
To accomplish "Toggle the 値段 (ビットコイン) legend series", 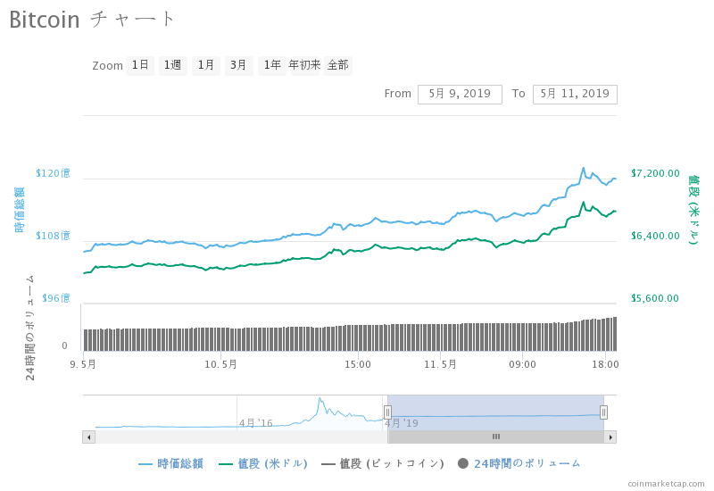I will pos(383,463).
